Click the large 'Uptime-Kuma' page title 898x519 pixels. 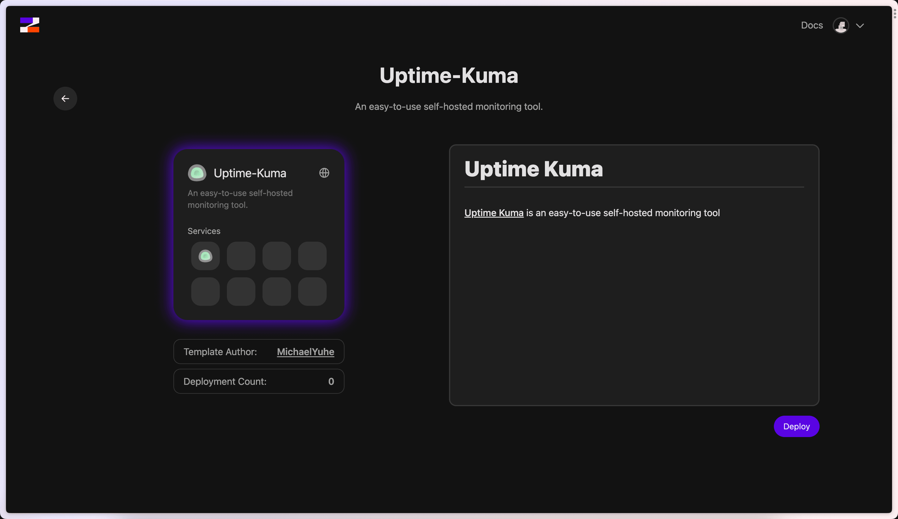[449, 76]
